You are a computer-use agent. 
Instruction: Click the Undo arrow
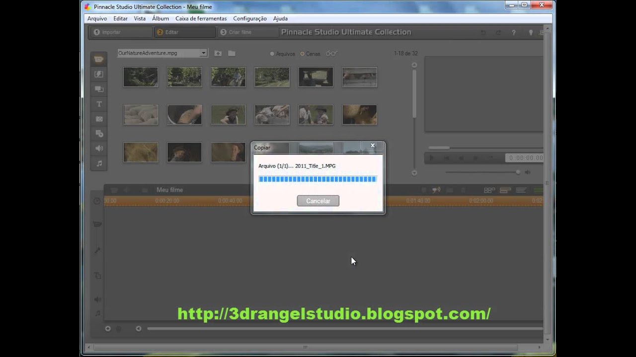pyautogui.click(x=483, y=33)
